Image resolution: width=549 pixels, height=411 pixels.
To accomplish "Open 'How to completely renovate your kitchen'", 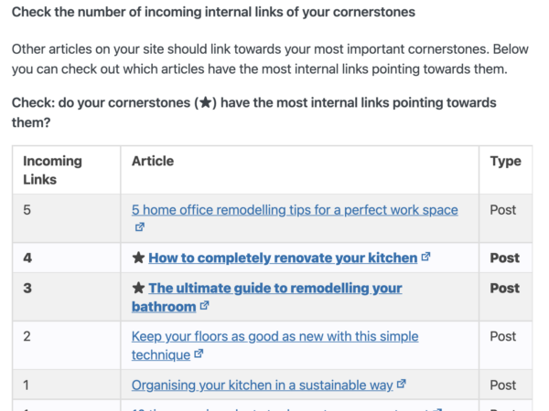I will [283, 258].
